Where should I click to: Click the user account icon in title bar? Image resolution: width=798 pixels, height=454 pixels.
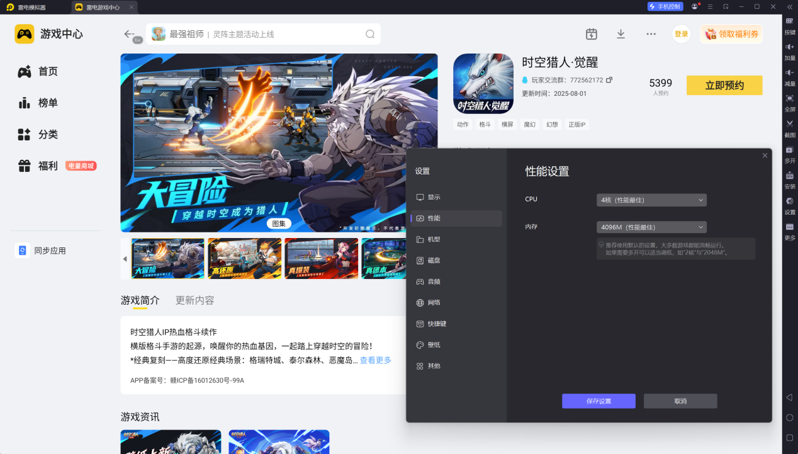click(x=695, y=6)
